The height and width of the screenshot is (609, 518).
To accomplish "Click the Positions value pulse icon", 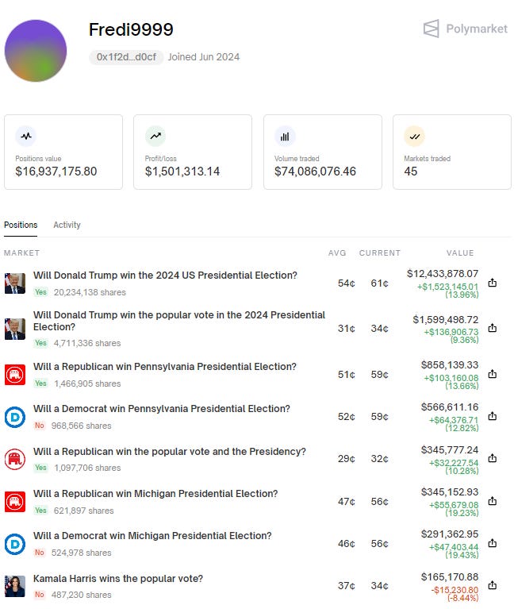I will pyautogui.click(x=26, y=137).
